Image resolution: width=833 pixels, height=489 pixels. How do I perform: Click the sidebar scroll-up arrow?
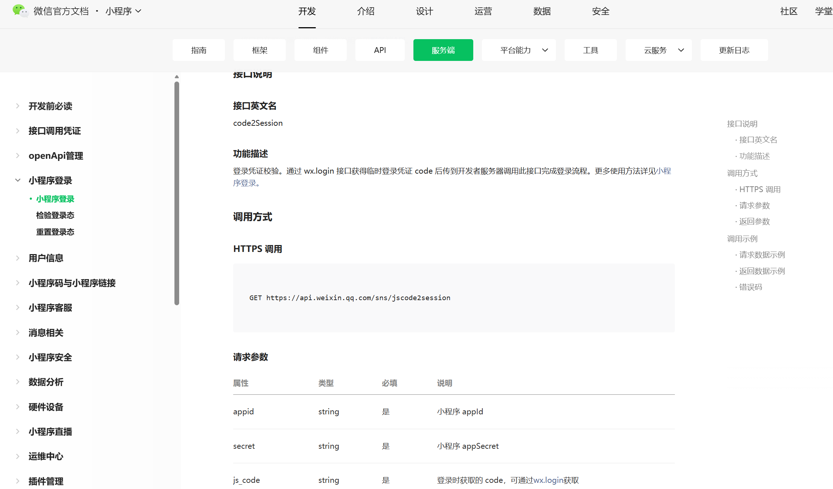click(177, 76)
